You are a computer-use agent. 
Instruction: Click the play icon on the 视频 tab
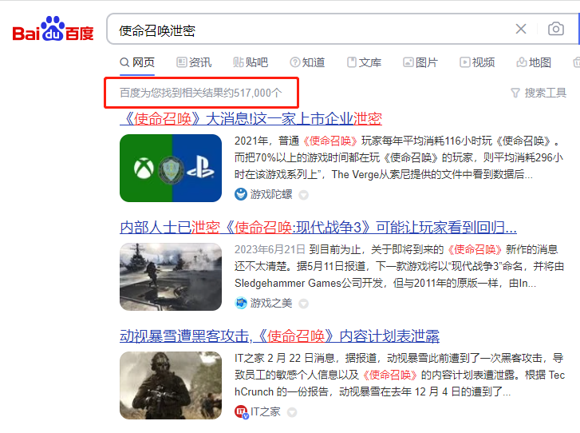click(x=464, y=62)
